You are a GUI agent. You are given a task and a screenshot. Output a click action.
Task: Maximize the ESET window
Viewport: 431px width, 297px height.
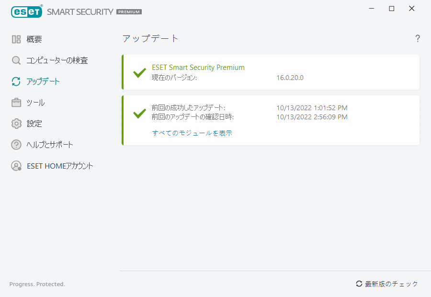coord(392,9)
